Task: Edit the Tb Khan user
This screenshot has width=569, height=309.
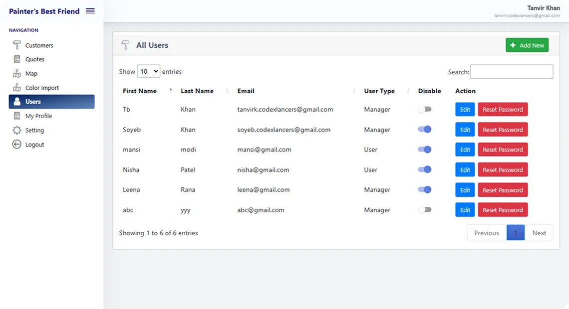Action: point(465,110)
